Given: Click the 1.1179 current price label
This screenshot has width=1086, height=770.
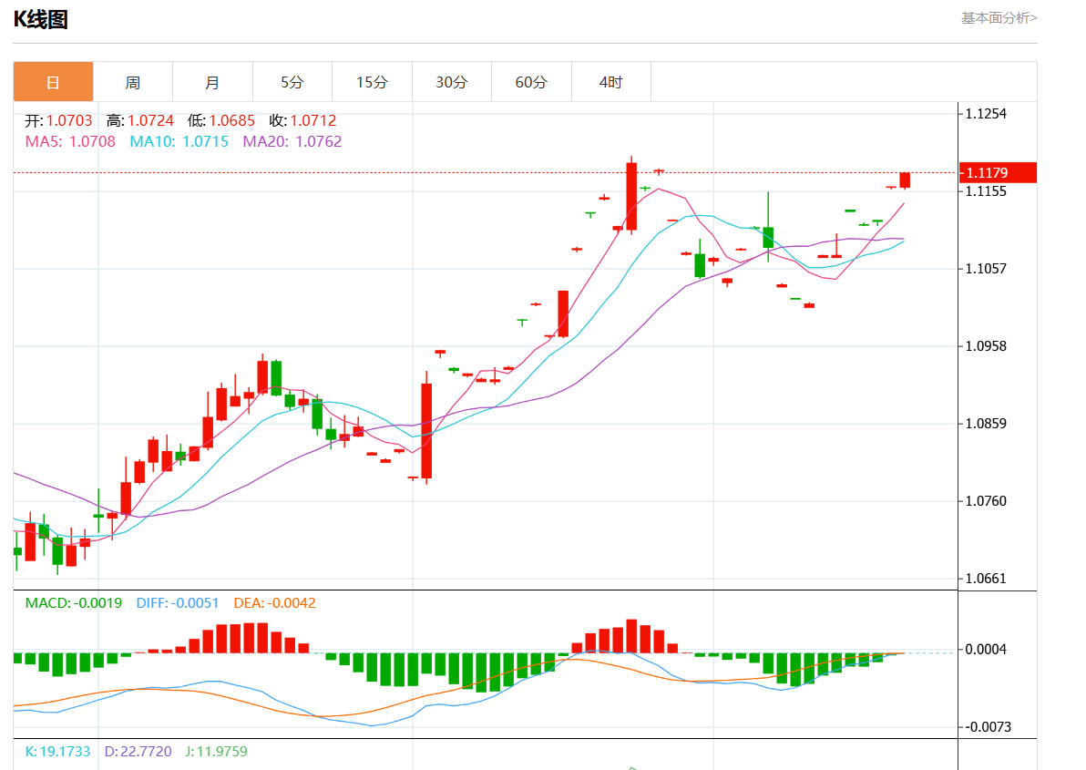Looking at the screenshot, I should click(998, 172).
